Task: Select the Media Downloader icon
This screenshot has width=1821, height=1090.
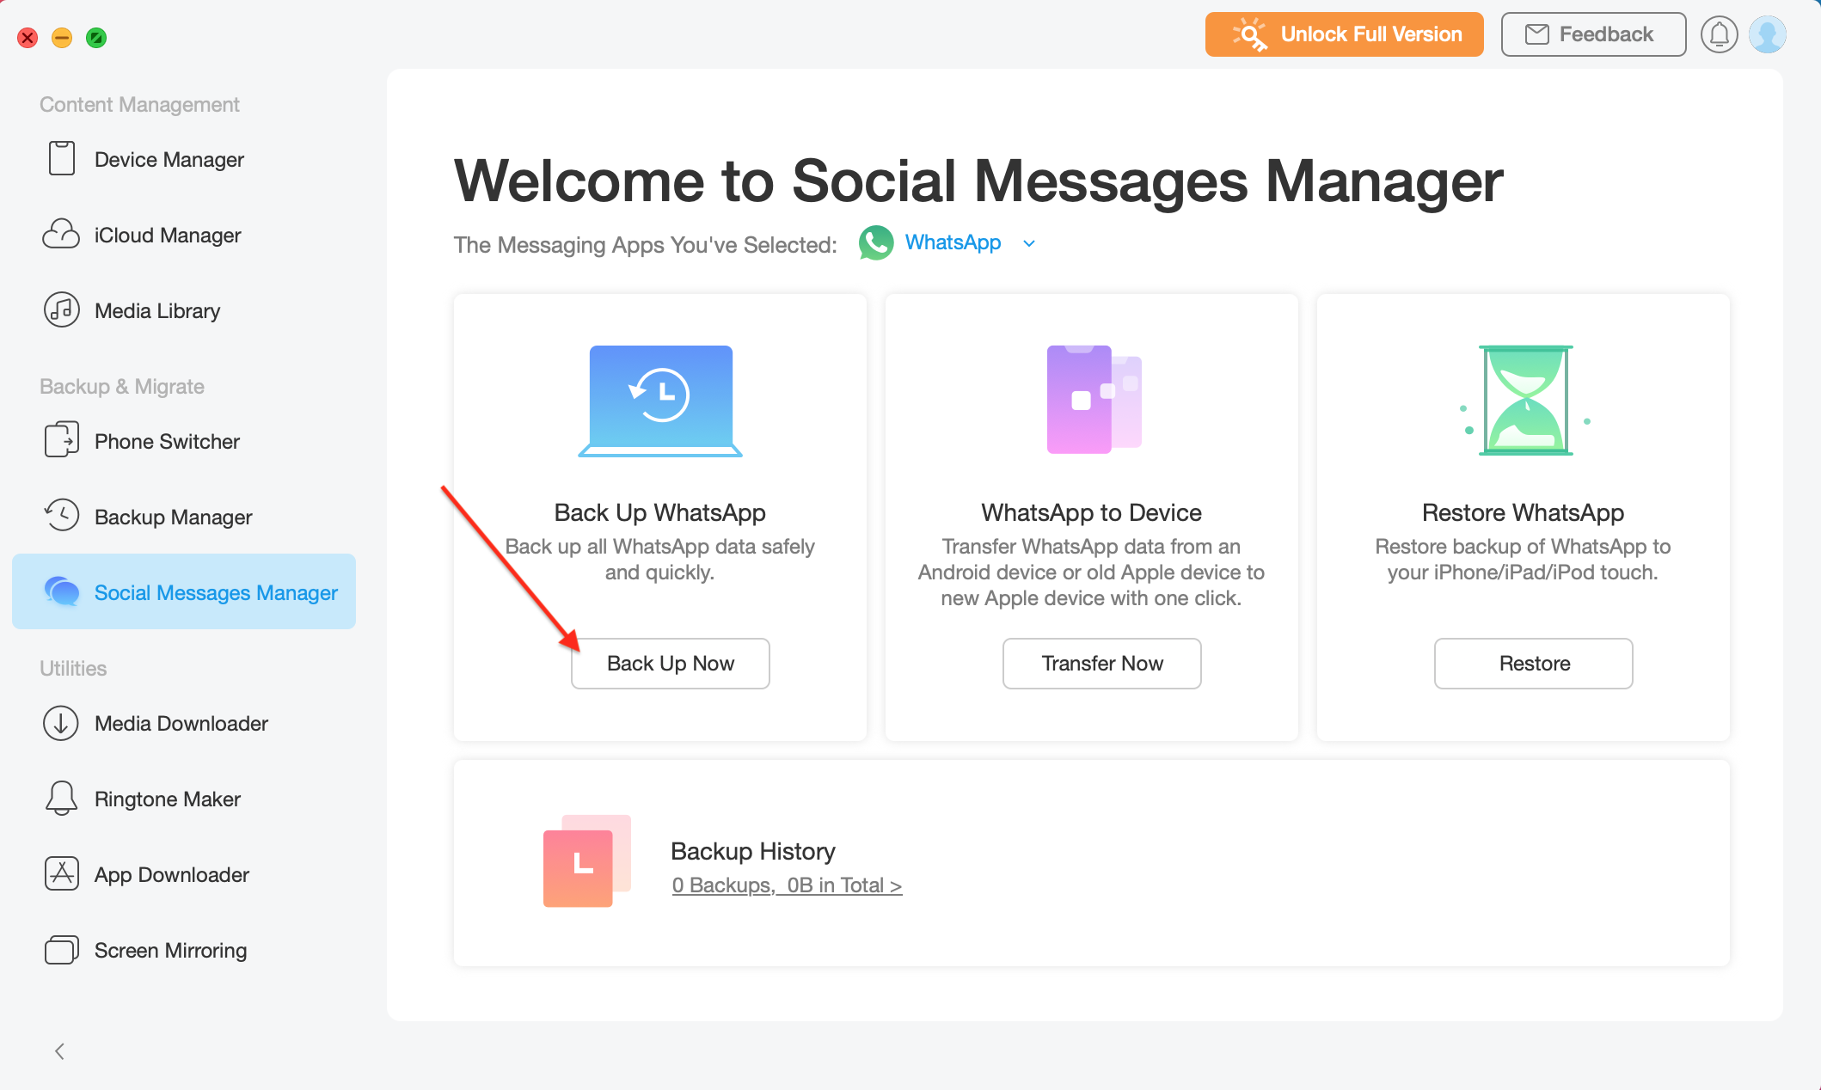Action: tap(61, 723)
